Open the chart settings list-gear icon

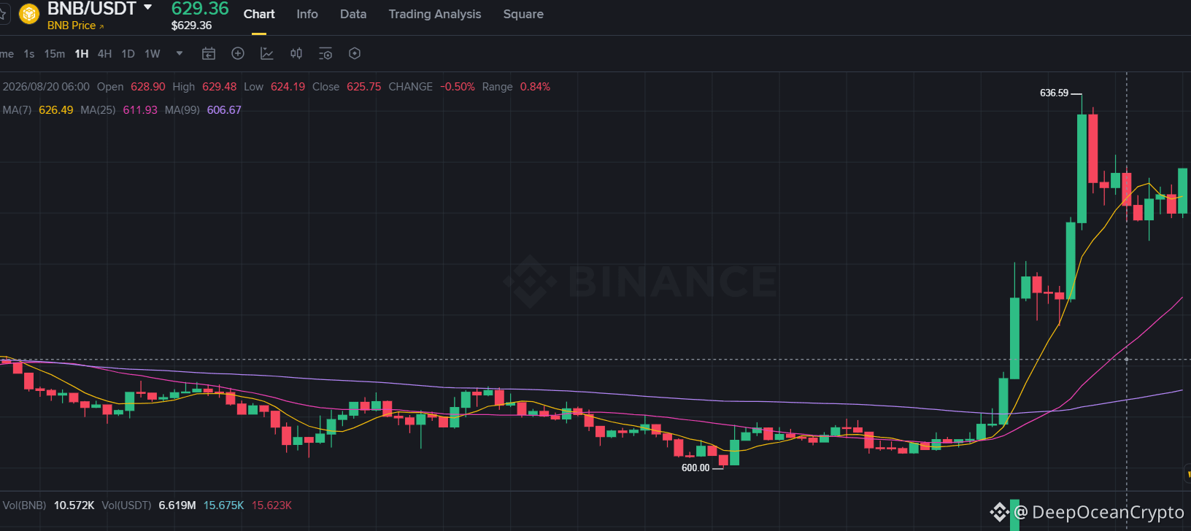click(325, 53)
